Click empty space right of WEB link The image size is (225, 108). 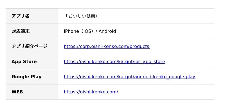pyautogui.click(x=166, y=92)
